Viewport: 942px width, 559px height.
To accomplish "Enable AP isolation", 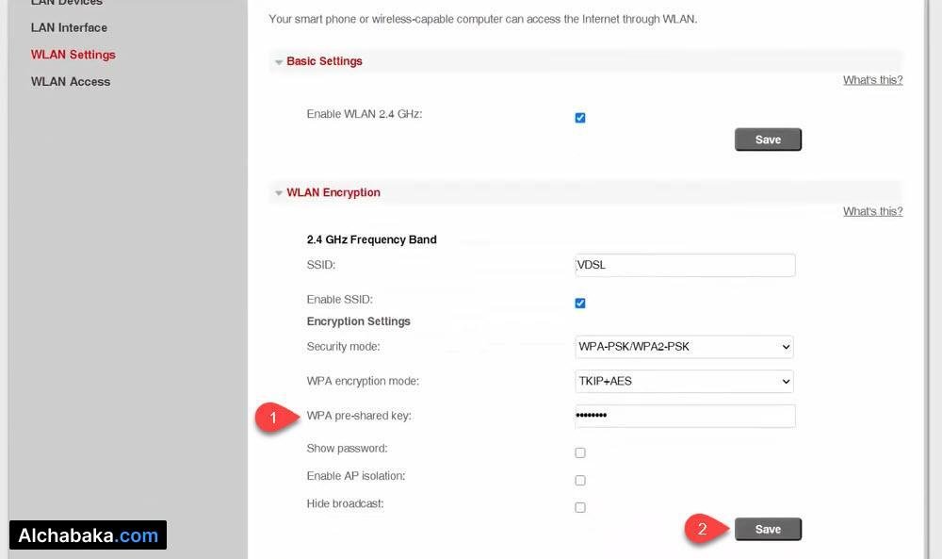I will tap(579, 480).
